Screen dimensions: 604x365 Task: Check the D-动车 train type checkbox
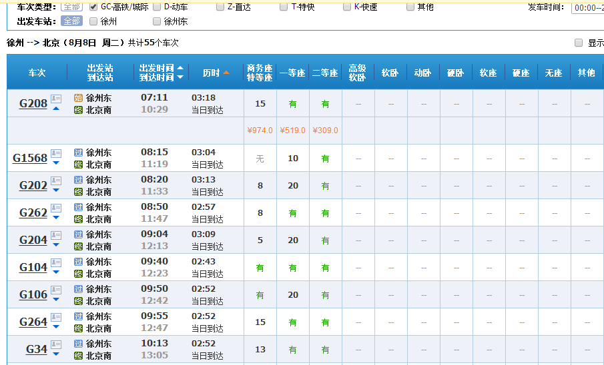157,7
